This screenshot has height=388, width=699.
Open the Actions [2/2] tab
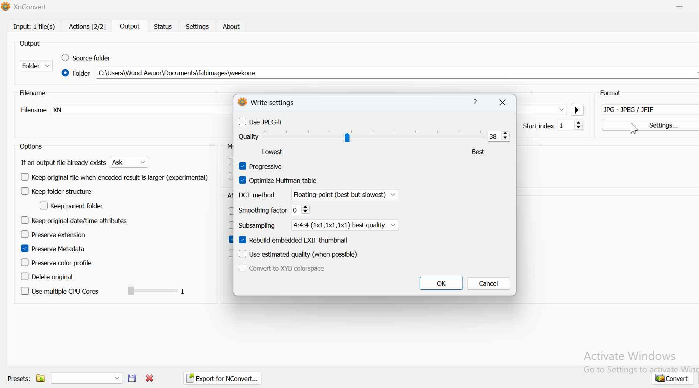tap(87, 27)
